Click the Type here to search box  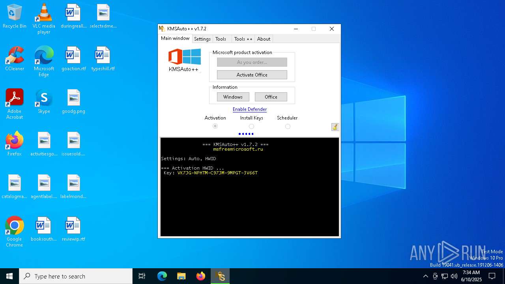tap(76, 276)
